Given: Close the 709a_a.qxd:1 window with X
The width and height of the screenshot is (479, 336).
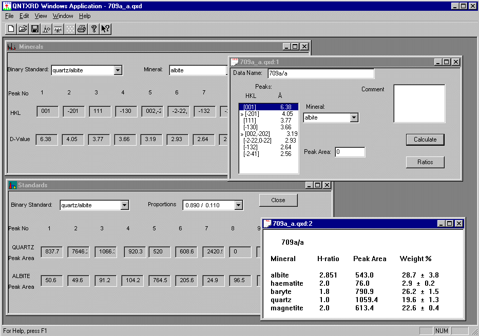Looking at the screenshot, I should pos(456,62).
